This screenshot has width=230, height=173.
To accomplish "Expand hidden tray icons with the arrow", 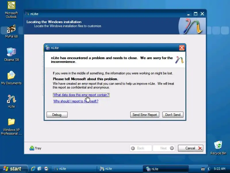I will click(209, 169).
